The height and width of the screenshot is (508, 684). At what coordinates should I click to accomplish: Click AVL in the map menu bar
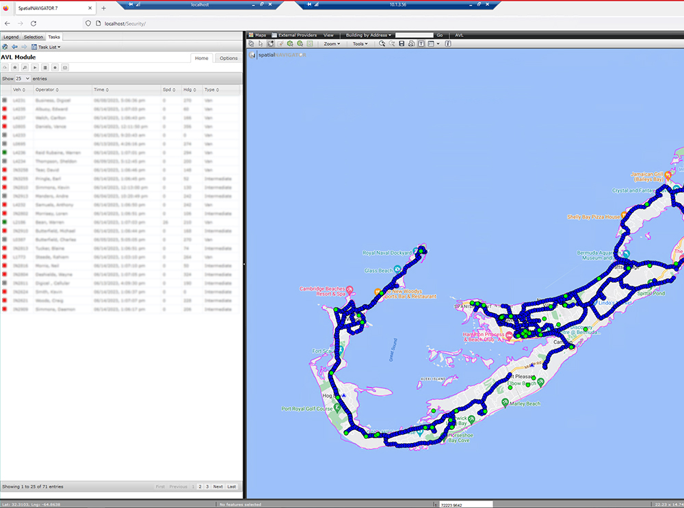pyautogui.click(x=459, y=36)
